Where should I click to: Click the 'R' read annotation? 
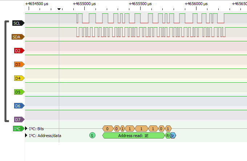coord(167,136)
